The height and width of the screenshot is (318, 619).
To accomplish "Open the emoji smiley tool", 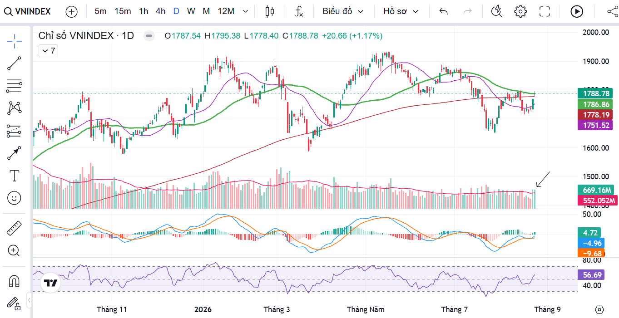I will tap(15, 198).
